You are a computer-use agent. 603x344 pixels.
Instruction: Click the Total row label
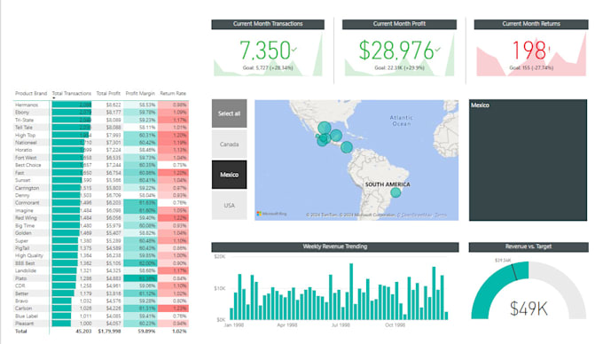[x=20, y=331]
